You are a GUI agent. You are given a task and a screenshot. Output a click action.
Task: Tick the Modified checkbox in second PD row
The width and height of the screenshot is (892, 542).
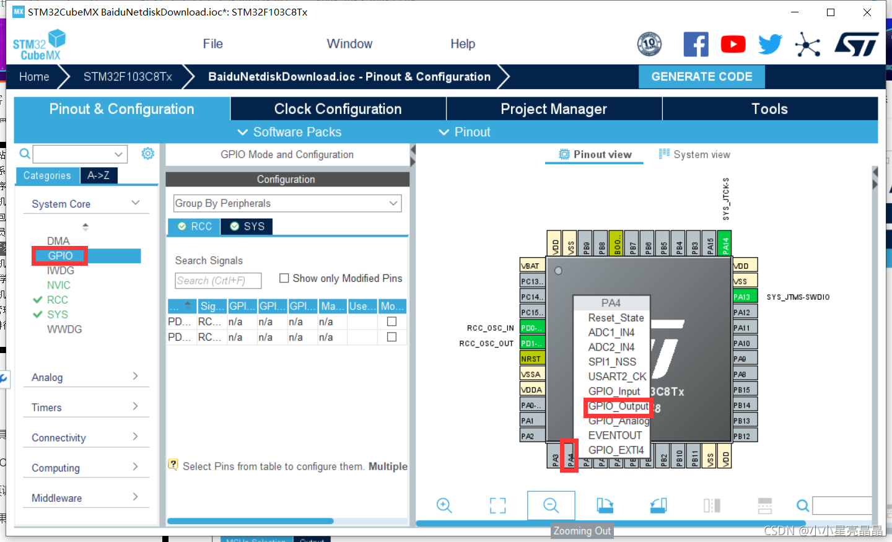[x=391, y=337]
